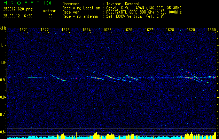Click the "Observer" field label

[71, 4]
